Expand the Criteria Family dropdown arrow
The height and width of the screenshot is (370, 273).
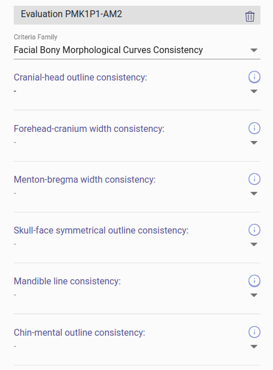pos(254,50)
